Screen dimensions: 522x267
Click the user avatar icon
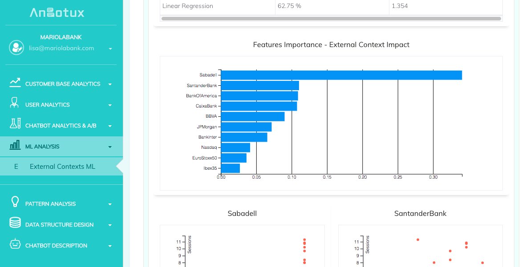16,48
